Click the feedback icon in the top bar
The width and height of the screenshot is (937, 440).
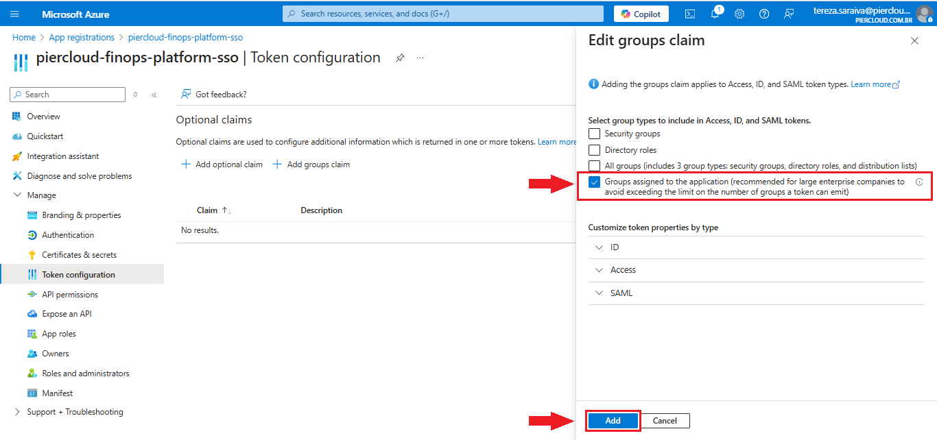click(789, 14)
